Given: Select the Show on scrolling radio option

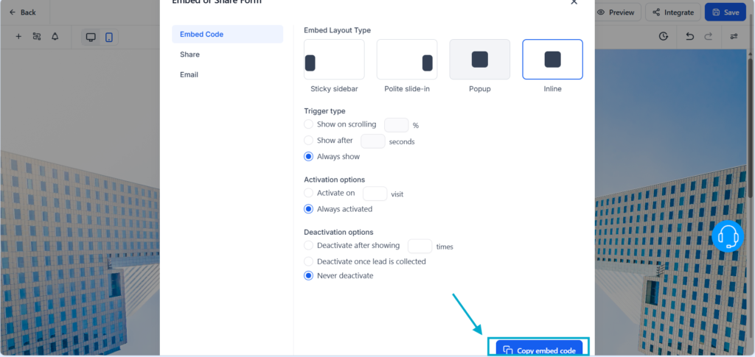Looking at the screenshot, I should pos(309,124).
